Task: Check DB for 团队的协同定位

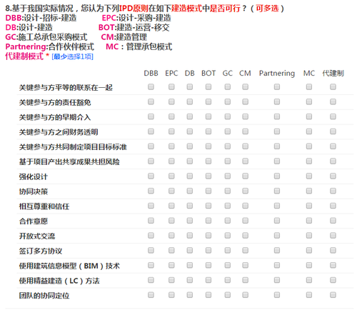Action: [x=190, y=295]
